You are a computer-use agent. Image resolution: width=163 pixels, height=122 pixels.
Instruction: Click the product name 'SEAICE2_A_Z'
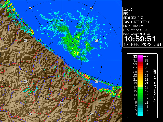click(x=133, y=18)
